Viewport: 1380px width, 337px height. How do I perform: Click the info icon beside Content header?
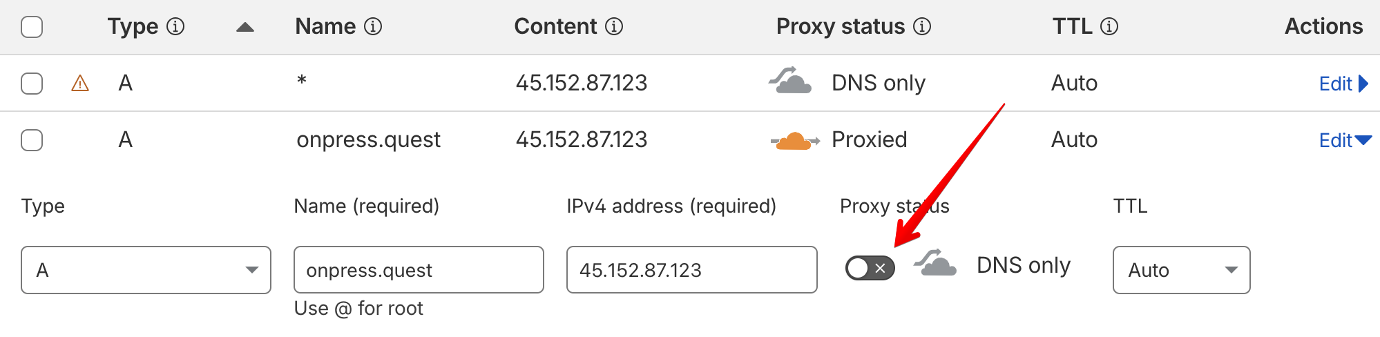614,27
